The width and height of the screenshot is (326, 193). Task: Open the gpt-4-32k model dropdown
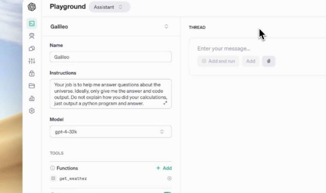click(111, 132)
